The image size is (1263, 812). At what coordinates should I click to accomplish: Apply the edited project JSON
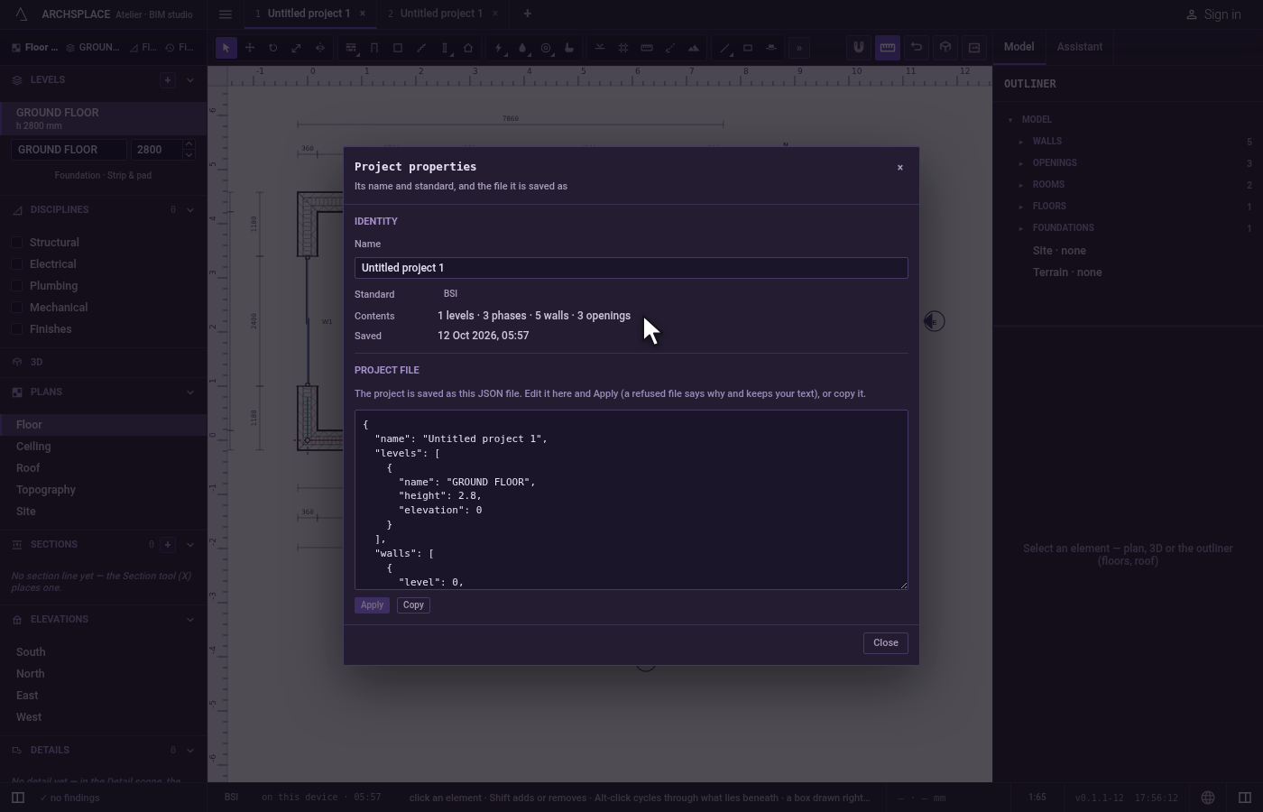[372, 605]
